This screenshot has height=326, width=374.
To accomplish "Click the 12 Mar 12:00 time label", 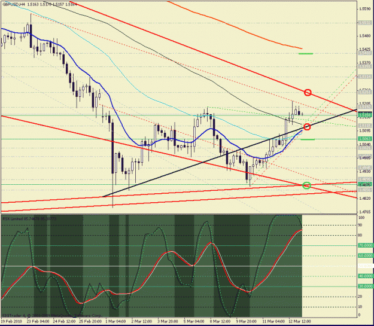I will point(300,321).
